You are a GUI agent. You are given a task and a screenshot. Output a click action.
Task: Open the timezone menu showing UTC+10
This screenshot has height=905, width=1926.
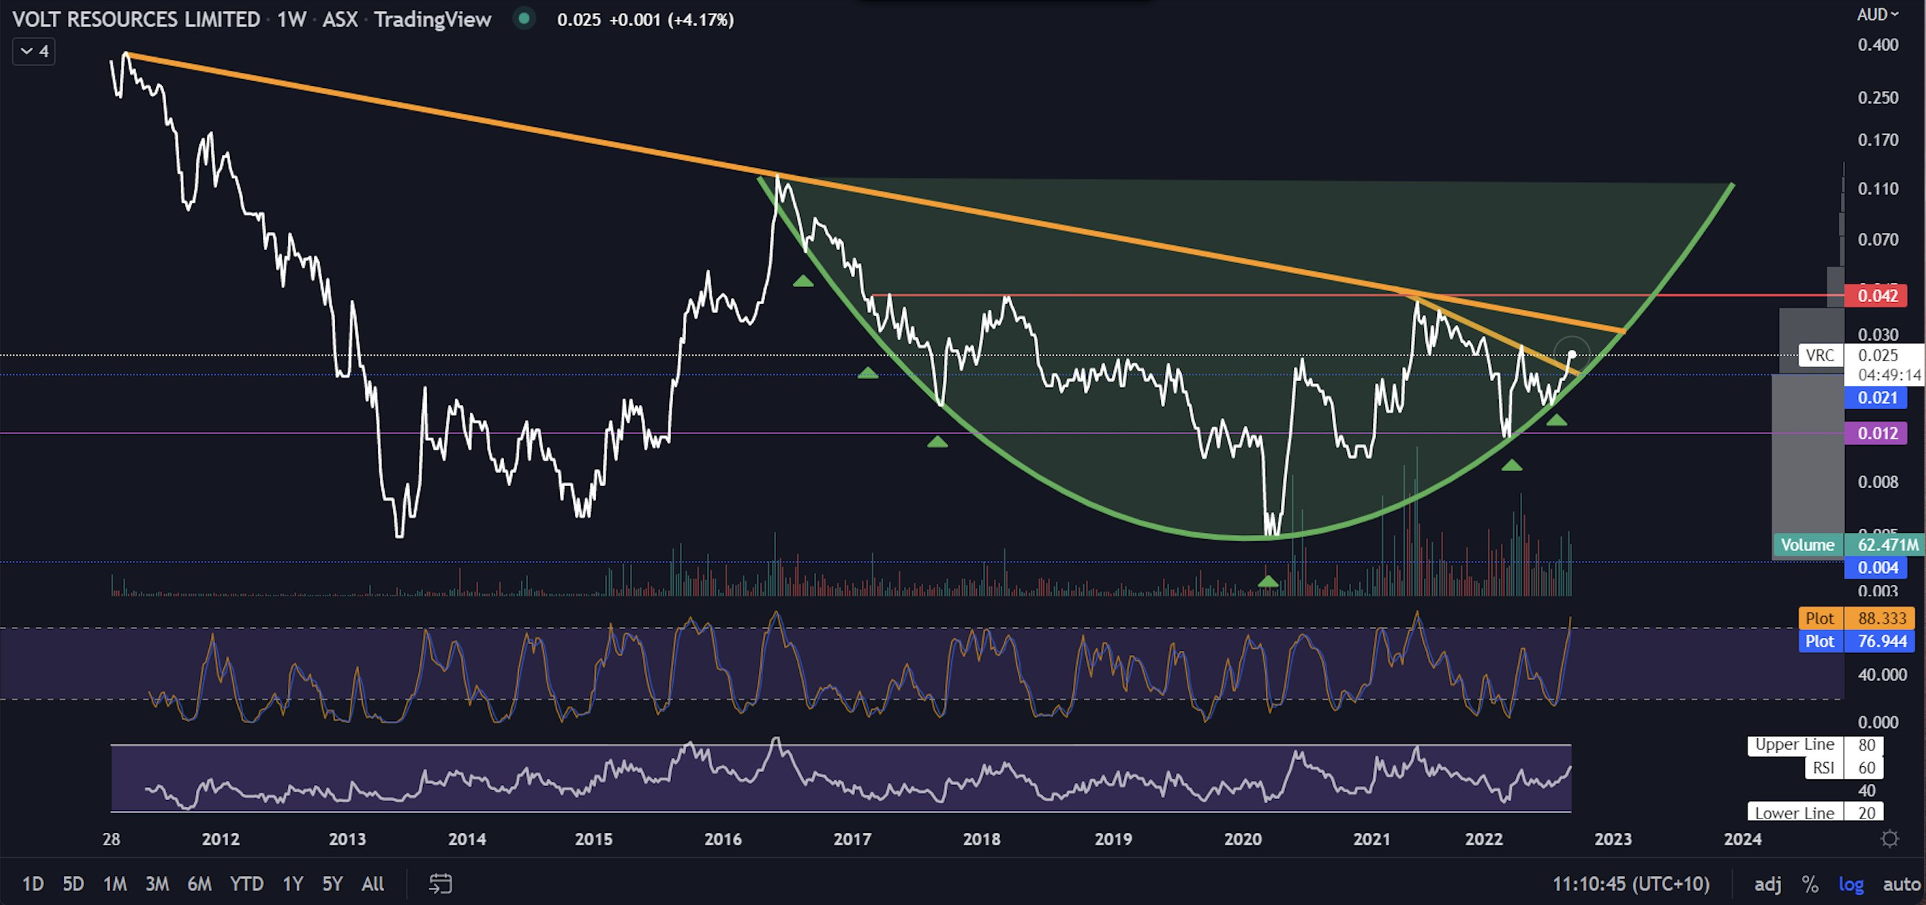point(1631,884)
